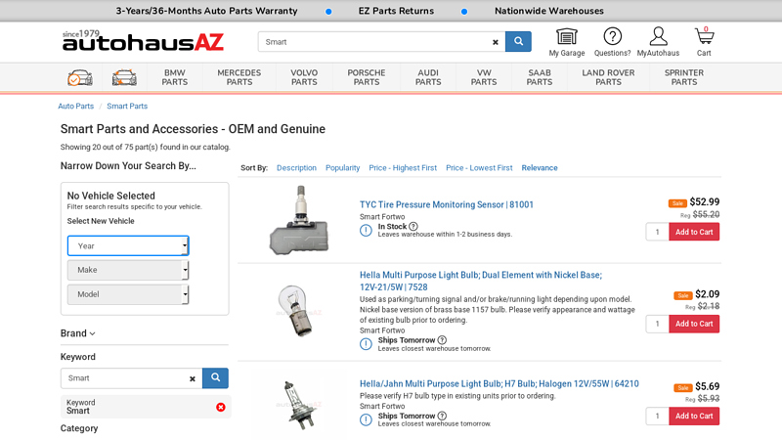Go to Smart Parts breadcrumb

tap(127, 107)
